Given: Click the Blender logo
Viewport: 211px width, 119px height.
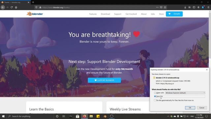Looking at the screenshot, I should coord(35,14).
